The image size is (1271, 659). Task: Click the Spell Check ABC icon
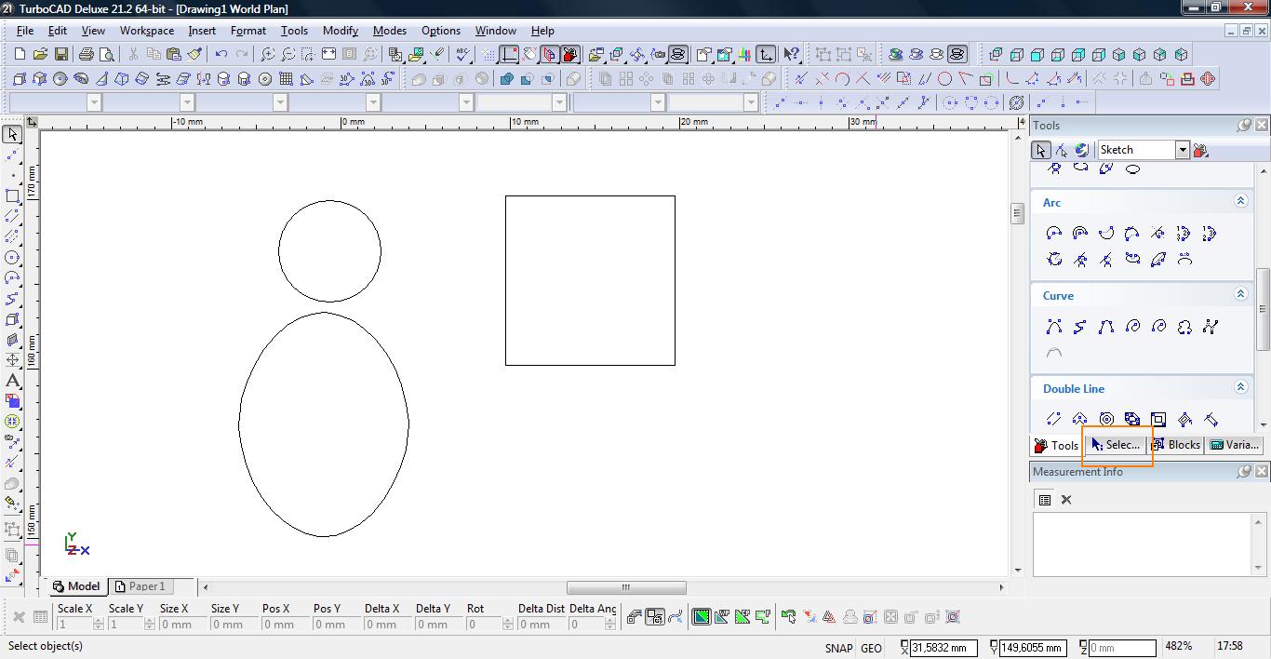click(462, 55)
